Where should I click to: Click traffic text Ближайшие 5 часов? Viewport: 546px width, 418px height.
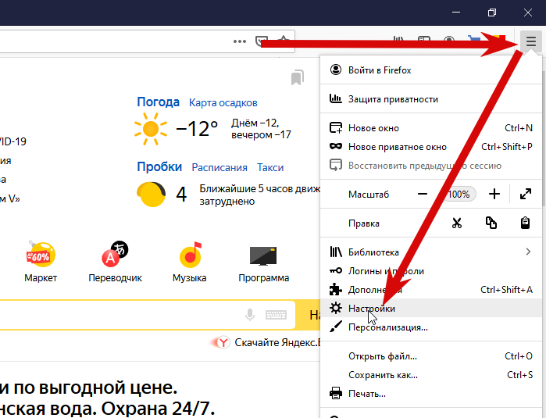259,195
